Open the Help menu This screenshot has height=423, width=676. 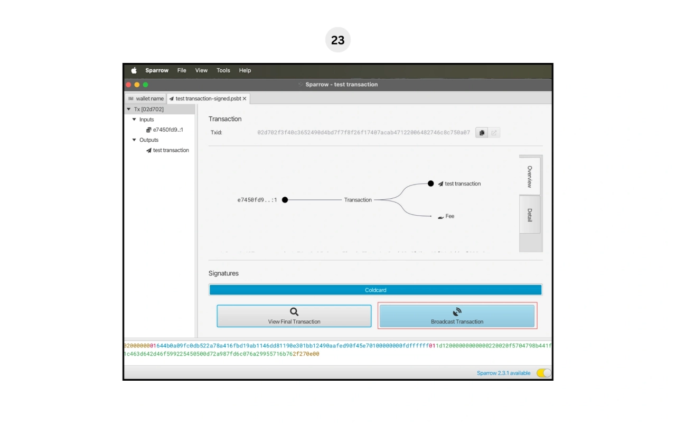[245, 70]
